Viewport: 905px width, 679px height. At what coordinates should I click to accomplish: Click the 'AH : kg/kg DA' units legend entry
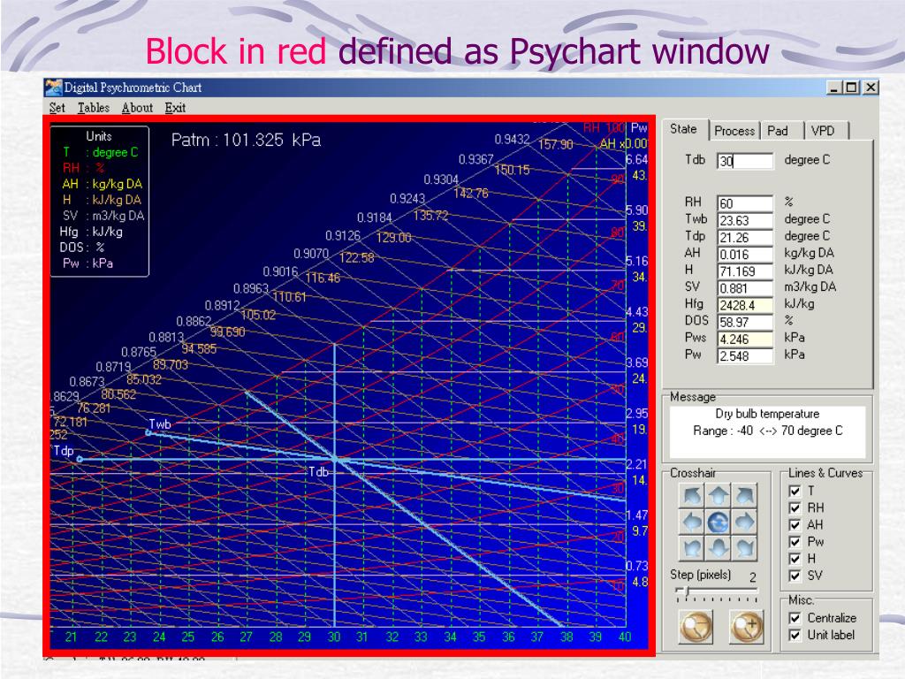tap(102, 184)
